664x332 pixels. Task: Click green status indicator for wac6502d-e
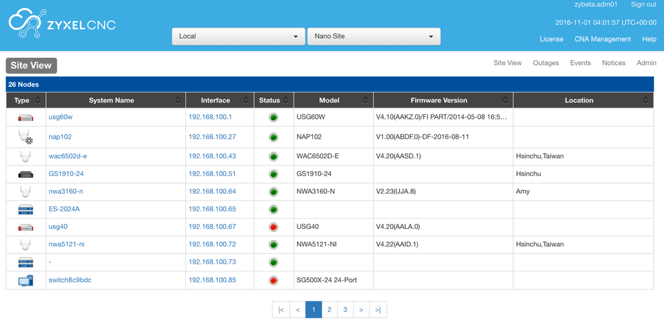click(x=273, y=157)
